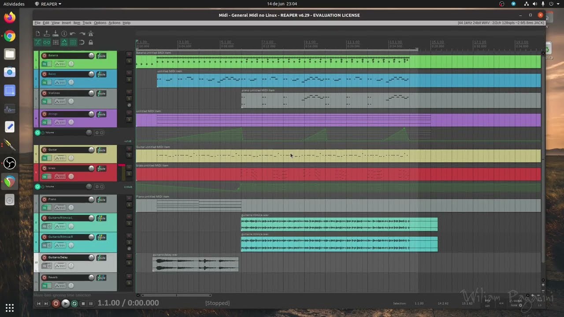This screenshot has height=317, width=564.
Task: Mute the Baixo track
Action: pyautogui.click(x=129, y=73)
